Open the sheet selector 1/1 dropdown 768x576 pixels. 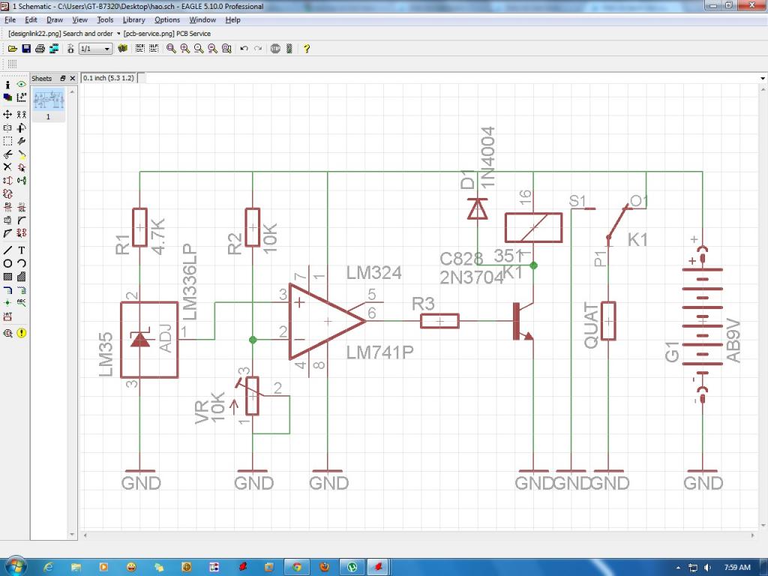click(107, 49)
